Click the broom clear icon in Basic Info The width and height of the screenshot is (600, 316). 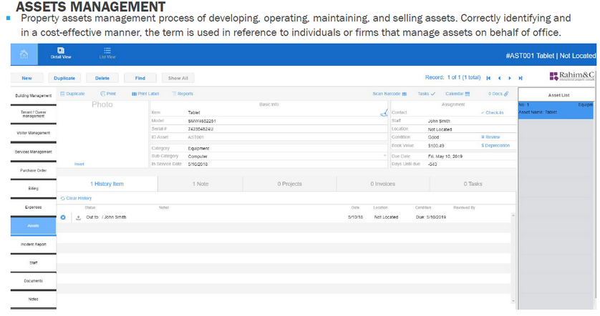pyautogui.click(x=384, y=112)
